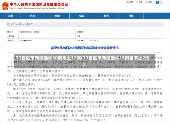Image resolution: width=170 pixels, height=123 pixels.
Task: Click the paragraph starting 当日新增治愈出院病例36例
Action: (73, 76)
